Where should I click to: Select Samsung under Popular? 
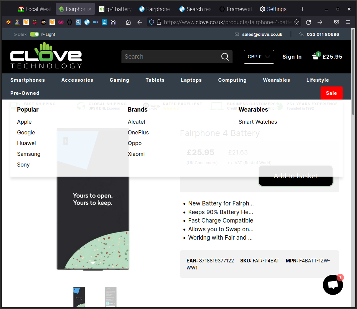point(29,154)
